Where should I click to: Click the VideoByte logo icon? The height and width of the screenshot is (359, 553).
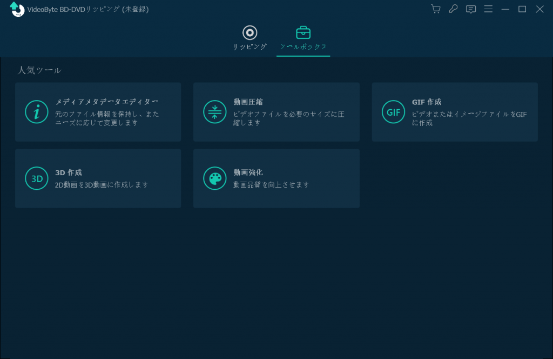pos(16,9)
